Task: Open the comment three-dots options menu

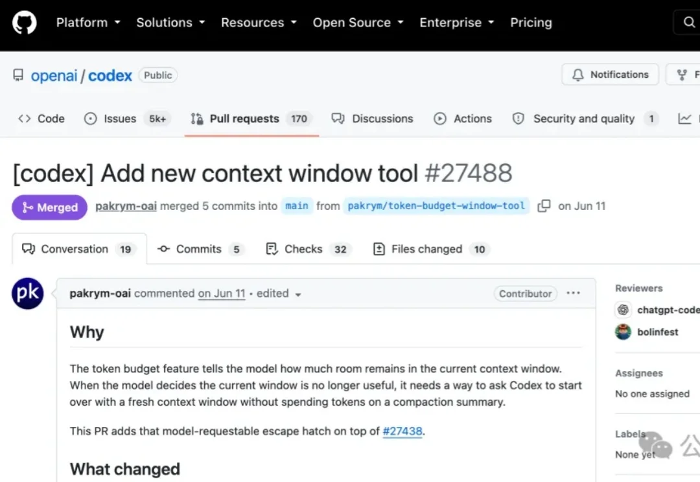Action: pos(573,293)
